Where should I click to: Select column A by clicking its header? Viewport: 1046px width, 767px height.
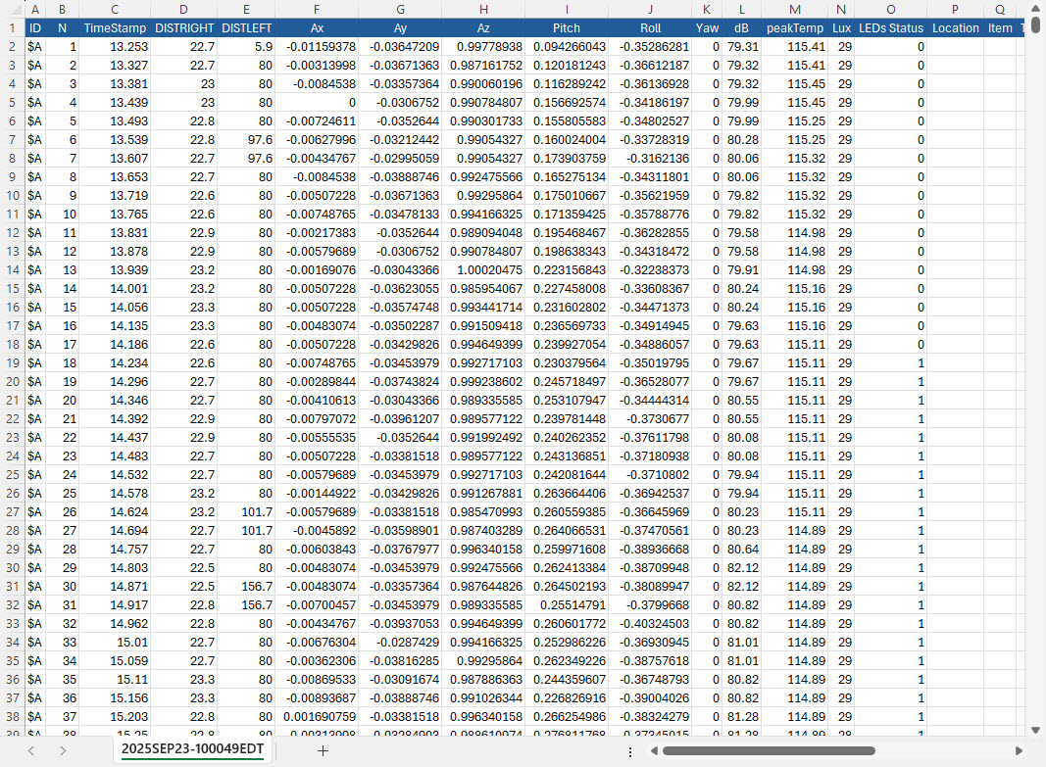coord(35,10)
